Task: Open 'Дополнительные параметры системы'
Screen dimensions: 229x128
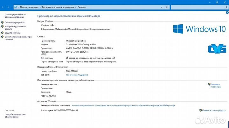Action: [x=18, y=38]
